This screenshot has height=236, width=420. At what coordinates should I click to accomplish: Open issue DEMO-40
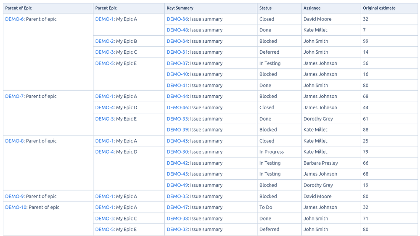[x=177, y=74]
